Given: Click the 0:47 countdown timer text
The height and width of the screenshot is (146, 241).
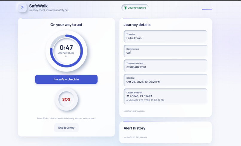Looking at the screenshot, I should (x=66, y=47).
